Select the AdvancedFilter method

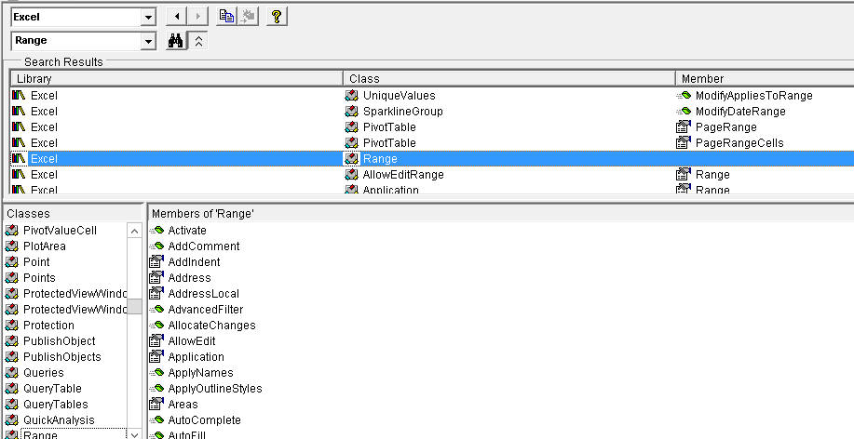tap(206, 310)
